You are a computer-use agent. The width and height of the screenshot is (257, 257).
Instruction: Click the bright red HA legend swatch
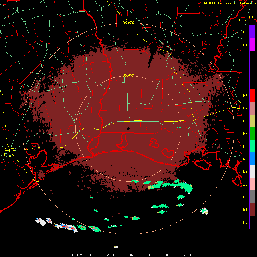[252, 95]
